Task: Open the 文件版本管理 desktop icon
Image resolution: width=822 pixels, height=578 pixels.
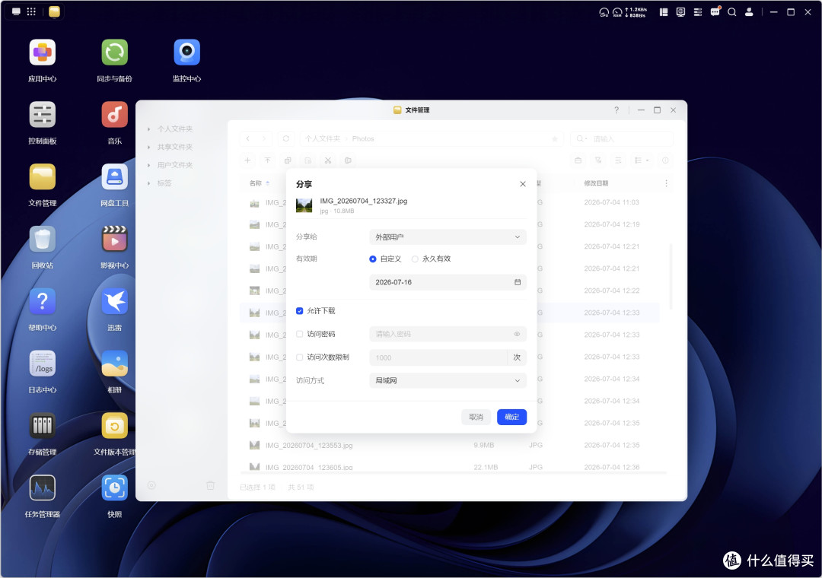Action: click(115, 426)
